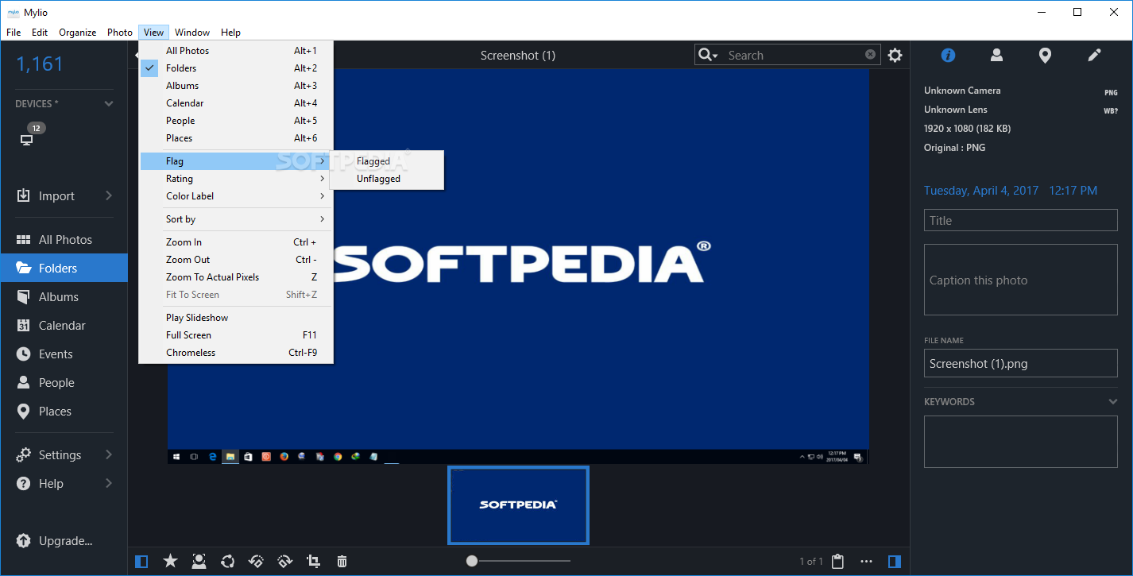The height and width of the screenshot is (576, 1133).
Task: Choose Zoom To Actual Pixels menu item
Action: 236,277
